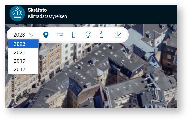The height and width of the screenshot is (121, 190).
Task: Open the info icon panel
Action: coord(101,35)
